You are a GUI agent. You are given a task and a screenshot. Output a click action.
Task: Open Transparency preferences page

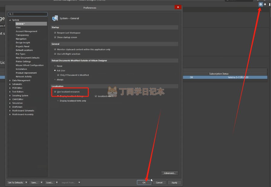[22, 35]
